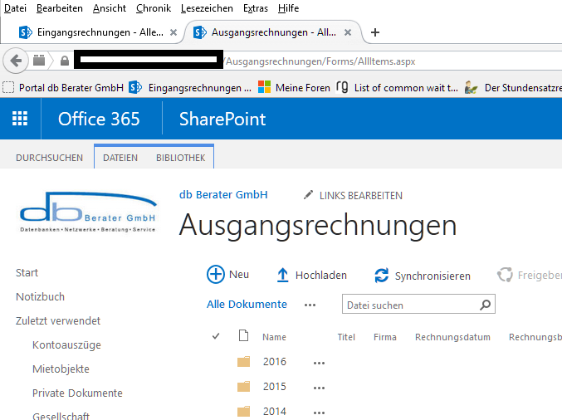The image size is (562, 420).
Task: Sort by the Titel column header
Action: pyautogui.click(x=346, y=337)
